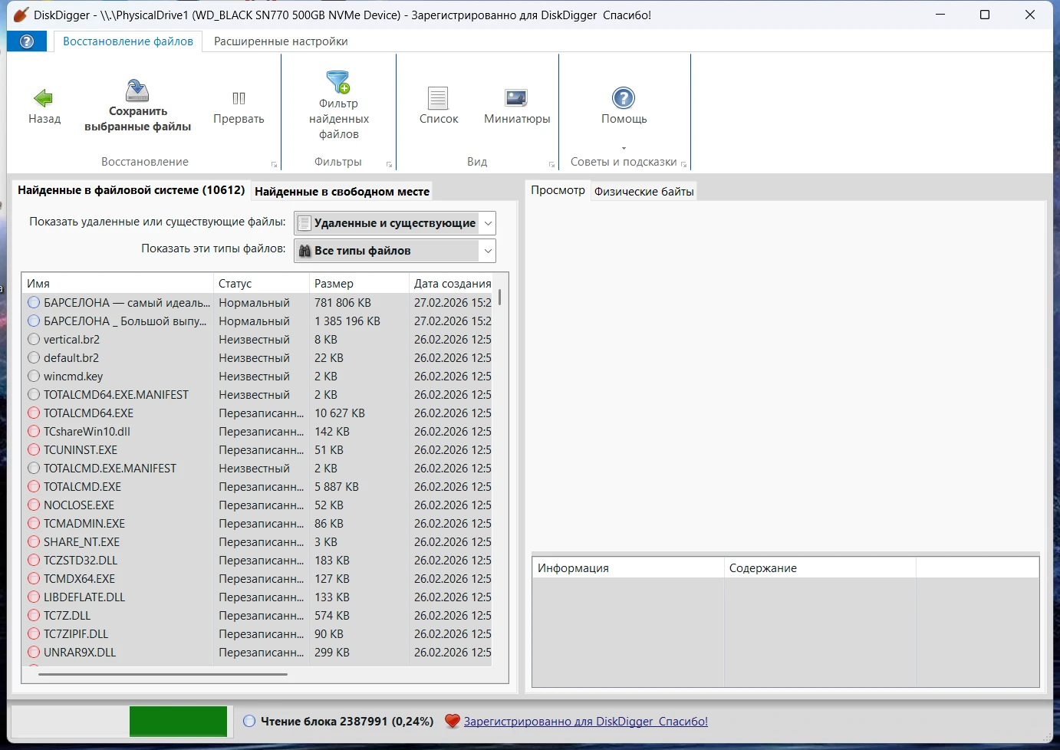Expand the arrow below the Помощь button
This screenshot has width=1060, height=750.
(624, 148)
